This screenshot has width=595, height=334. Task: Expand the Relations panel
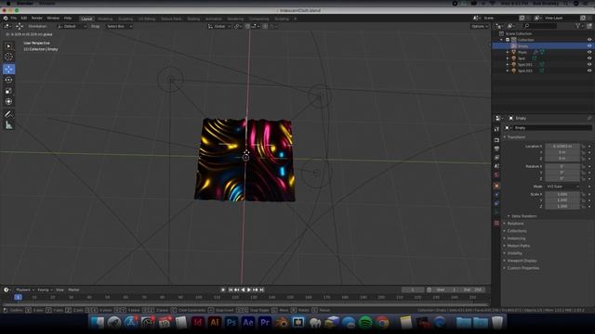tap(515, 224)
